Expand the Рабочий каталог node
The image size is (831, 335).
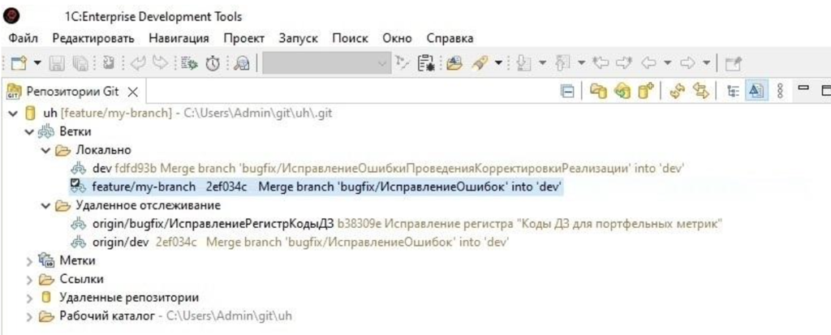coord(30,316)
